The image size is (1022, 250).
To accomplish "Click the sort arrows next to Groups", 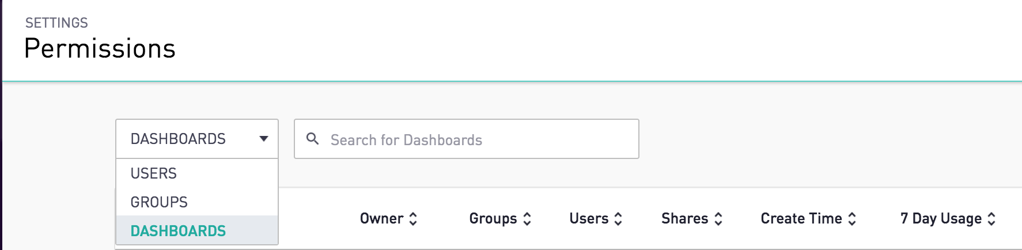I will (527, 219).
